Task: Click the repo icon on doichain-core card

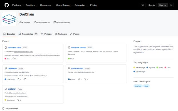Action: [x=6, y=47]
